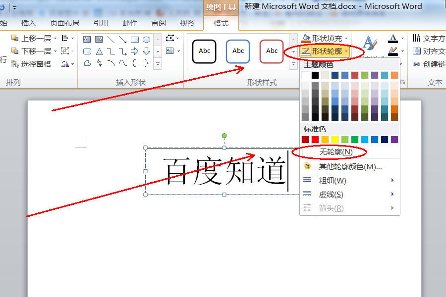
Task: Select the curve shape
Action: point(123,63)
